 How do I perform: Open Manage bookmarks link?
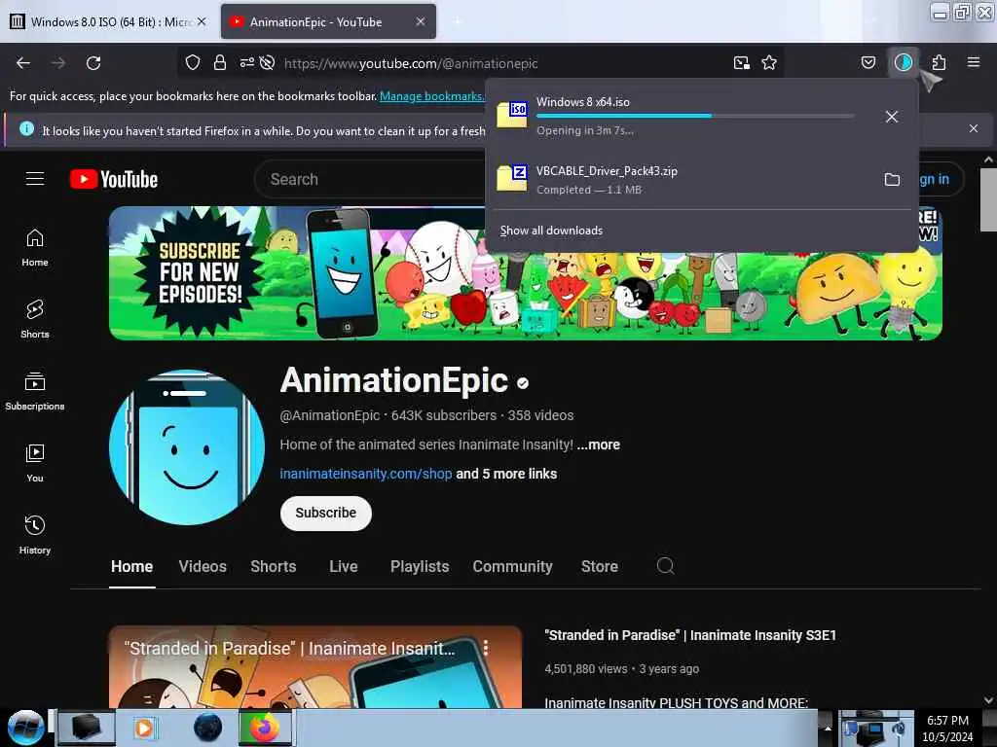click(431, 96)
